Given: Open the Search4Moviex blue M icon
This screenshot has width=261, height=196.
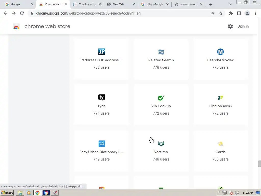Looking at the screenshot, I should point(220,52).
